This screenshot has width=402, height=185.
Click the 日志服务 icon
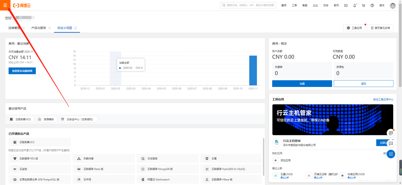[143, 159]
